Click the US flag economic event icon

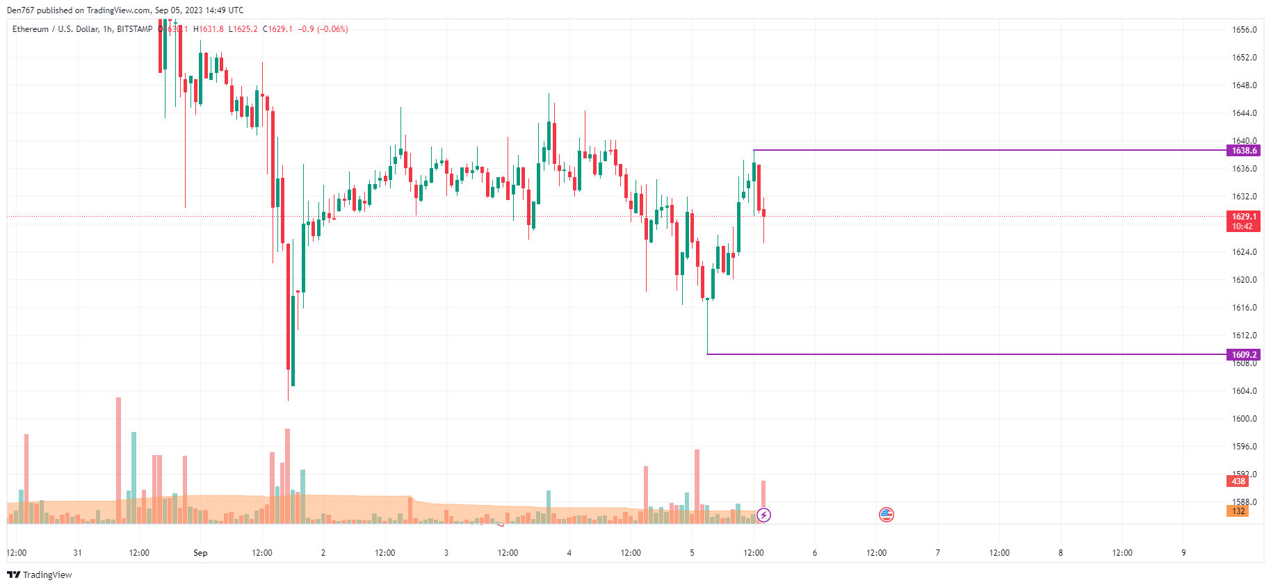pos(886,515)
